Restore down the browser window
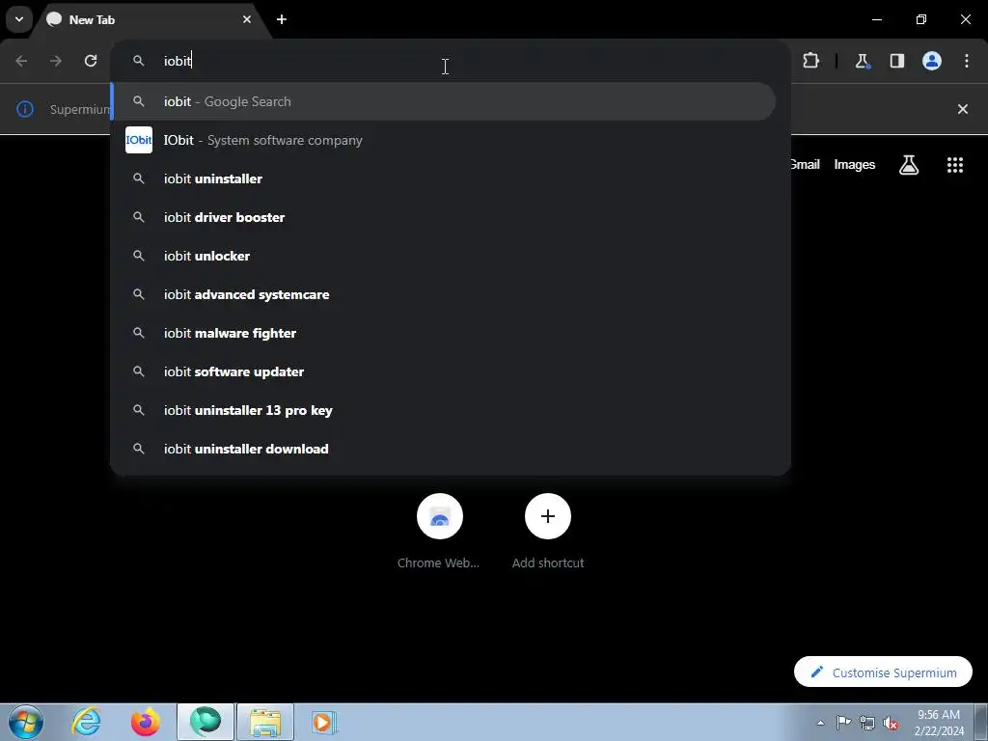This screenshot has width=988, height=741. pyautogui.click(x=921, y=19)
